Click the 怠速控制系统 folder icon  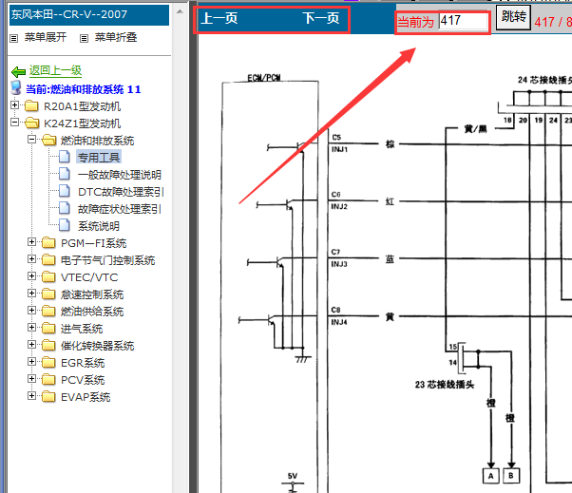[48, 294]
